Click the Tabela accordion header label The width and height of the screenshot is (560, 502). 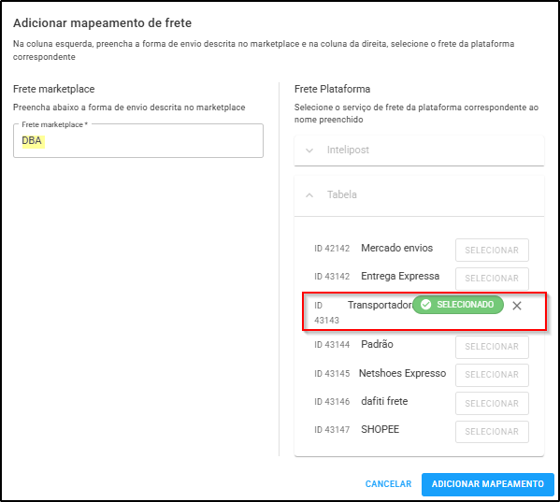click(x=342, y=194)
